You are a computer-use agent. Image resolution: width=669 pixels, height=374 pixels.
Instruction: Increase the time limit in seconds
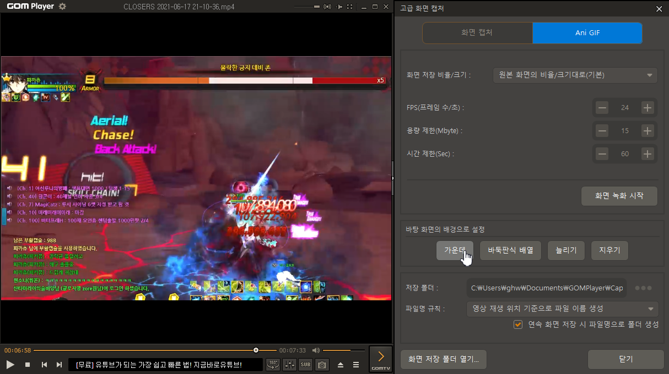coord(648,154)
